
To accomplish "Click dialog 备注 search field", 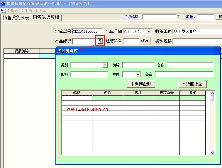I will (x=184, y=74).
